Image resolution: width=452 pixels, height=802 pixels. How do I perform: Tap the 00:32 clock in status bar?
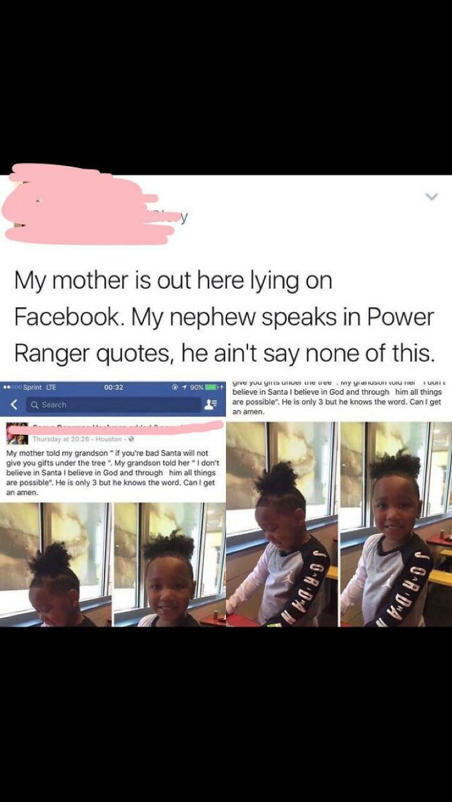coord(113,387)
